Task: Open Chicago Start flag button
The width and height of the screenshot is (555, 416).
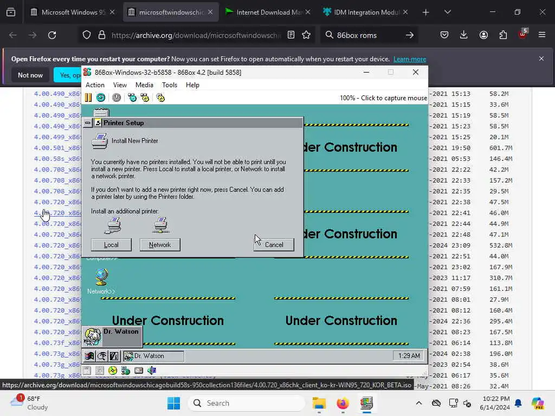Action: (x=89, y=356)
